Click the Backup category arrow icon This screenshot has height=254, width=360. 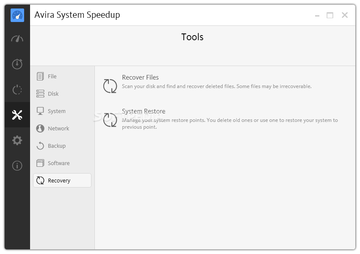[x=40, y=146]
